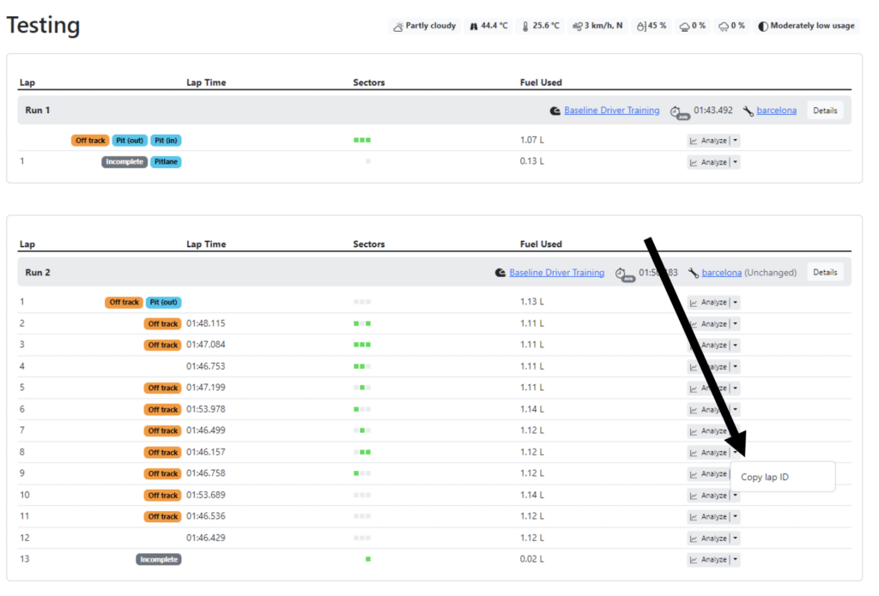Screen dimensions: 879x596
Task: Click the wrench icon in Run 2 header
Action: tap(693, 273)
